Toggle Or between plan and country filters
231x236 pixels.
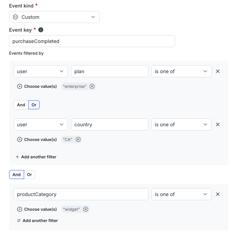click(34, 105)
